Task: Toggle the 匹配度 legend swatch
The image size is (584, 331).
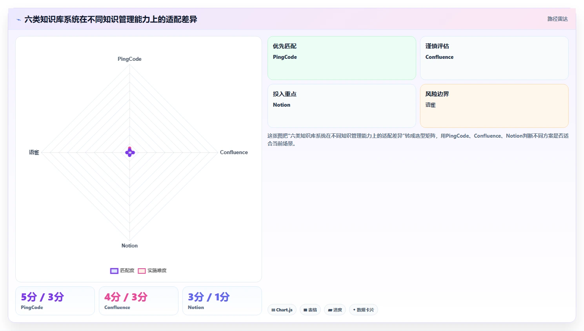Action: pyautogui.click(x=114, y=271)
